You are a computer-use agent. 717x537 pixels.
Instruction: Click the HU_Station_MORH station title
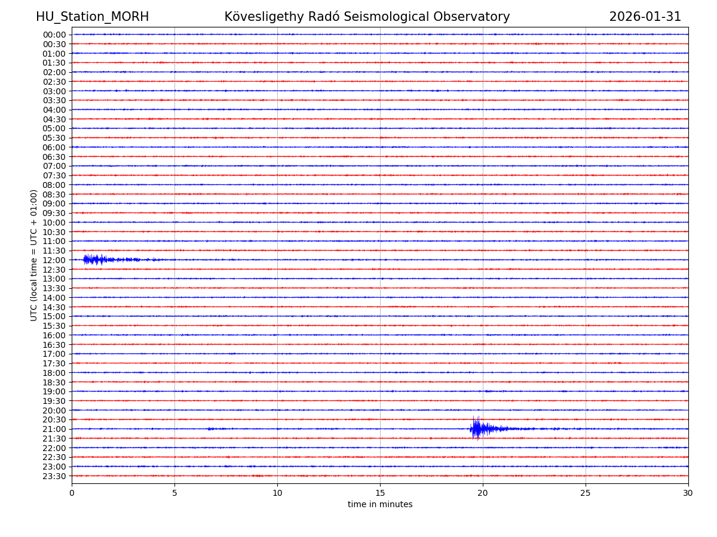point(92,17)
